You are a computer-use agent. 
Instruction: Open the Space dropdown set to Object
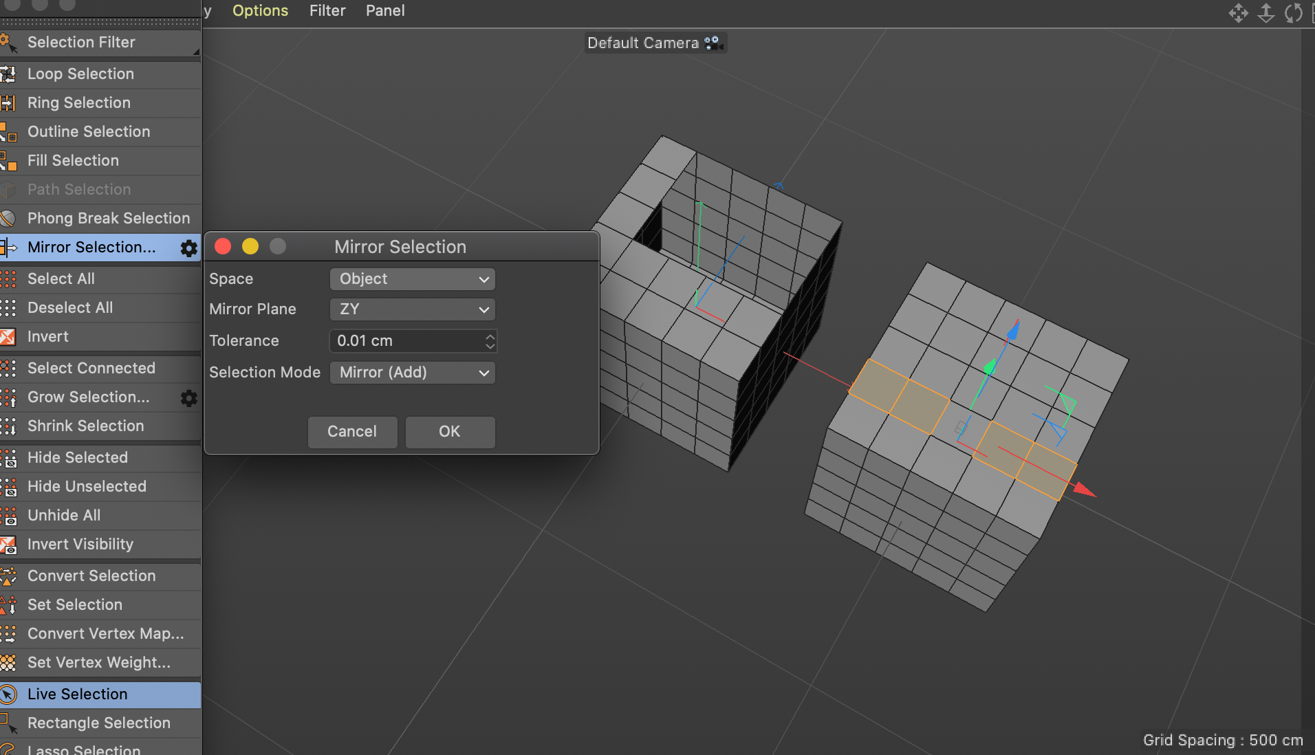point(413,278)
